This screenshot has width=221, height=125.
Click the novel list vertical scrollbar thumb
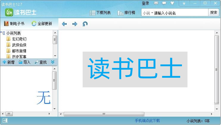pyautogui.click(x=55, y=80)
